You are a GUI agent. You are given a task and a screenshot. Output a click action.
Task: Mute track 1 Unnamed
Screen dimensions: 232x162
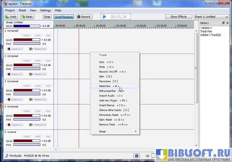click(x=26, y=35)
